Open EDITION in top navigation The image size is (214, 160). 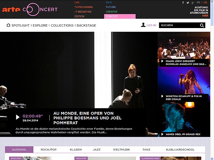pyautogui.click(x=79, y=16)
